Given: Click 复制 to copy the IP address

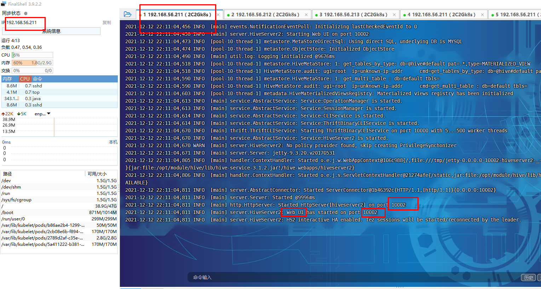Looking at the screenshot, I should (x=106, y=22).
